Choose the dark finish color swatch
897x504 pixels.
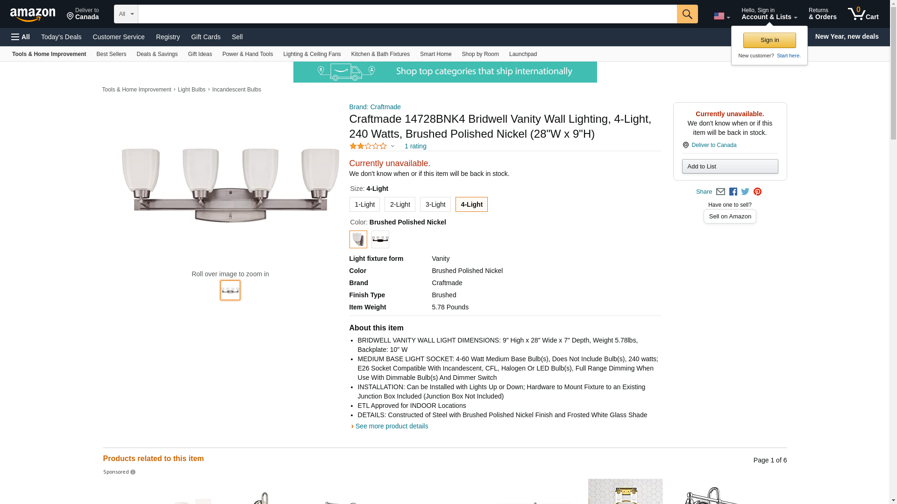[380, 239]
